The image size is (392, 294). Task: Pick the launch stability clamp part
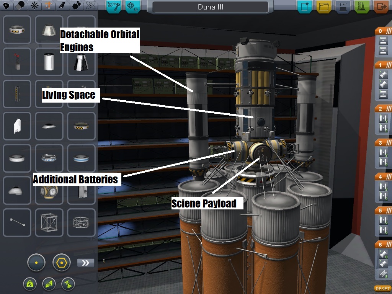(17, 62)
